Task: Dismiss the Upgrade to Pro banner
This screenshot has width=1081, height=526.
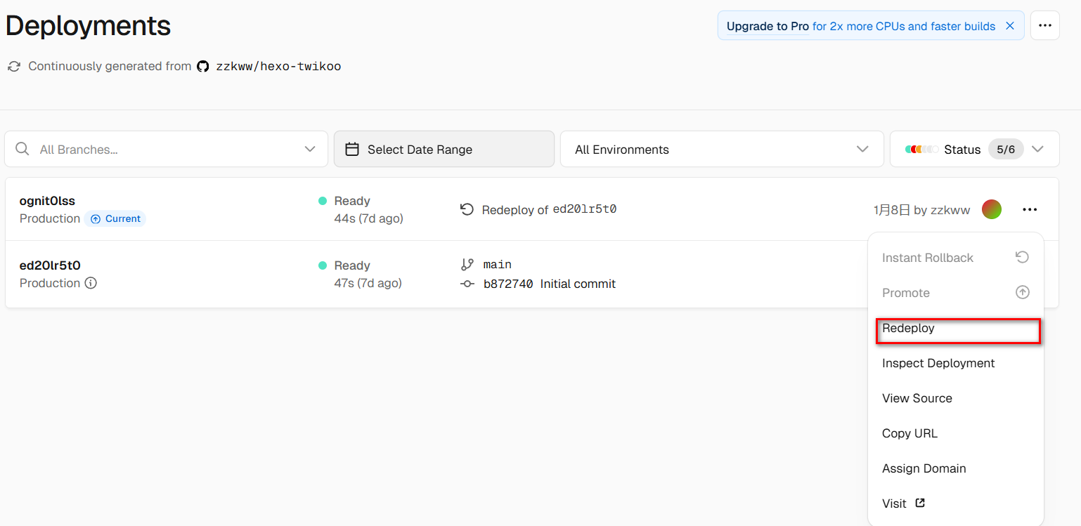Action: 1010,26
